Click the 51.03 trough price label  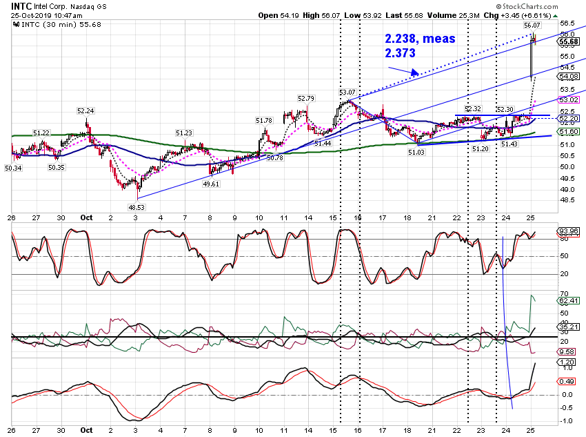[x=416, y=153]
